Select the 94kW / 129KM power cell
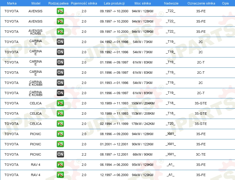The height and width of the screenshot is (180, 235). [142, 175]
